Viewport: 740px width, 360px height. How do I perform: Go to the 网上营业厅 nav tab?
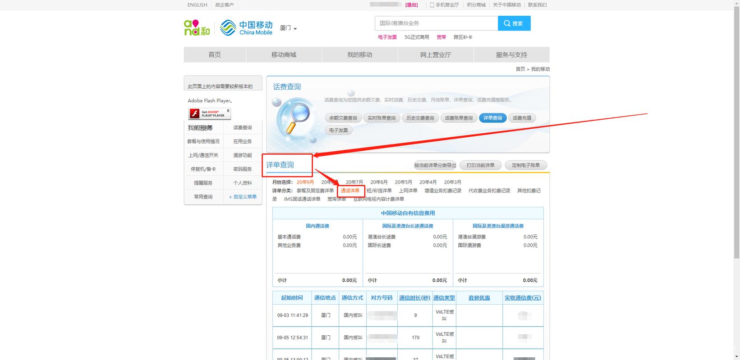tap(436, 54)
